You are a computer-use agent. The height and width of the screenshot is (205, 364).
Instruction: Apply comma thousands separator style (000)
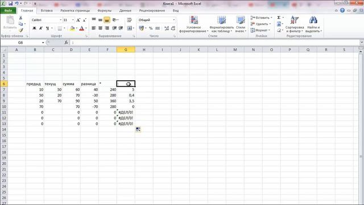[x=158, y=28]
